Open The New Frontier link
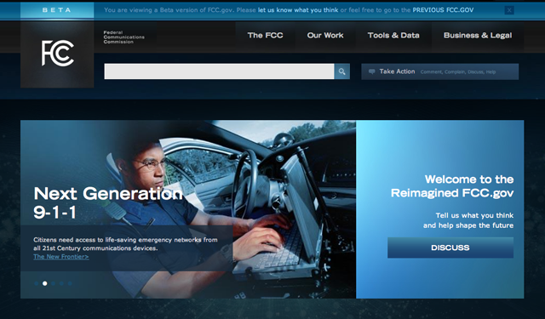This screenshot has width=545, height=319. tap(61, 257)
